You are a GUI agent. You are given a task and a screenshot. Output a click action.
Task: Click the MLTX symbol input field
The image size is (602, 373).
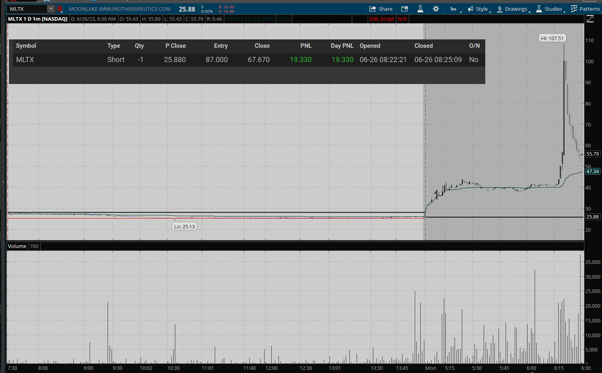click(x=27, y=9)
